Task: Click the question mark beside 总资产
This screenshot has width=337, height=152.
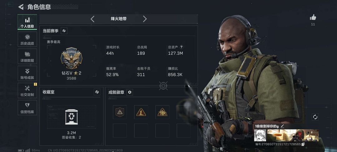Action: [x=181, y=47]
